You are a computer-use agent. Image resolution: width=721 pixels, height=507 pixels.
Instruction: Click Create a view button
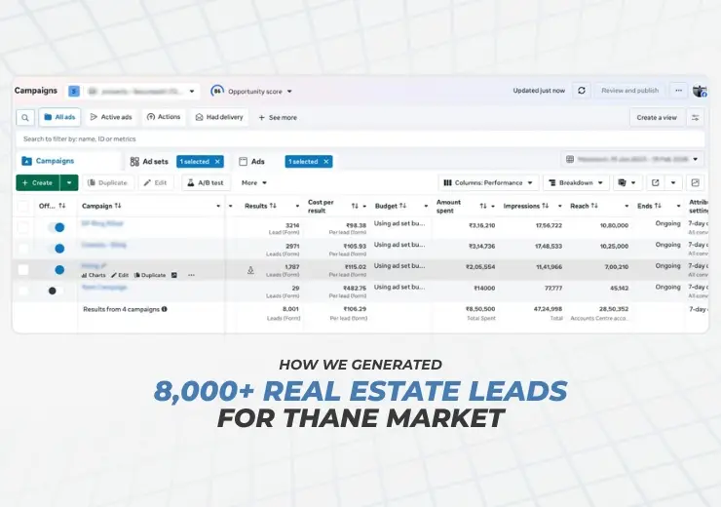coord(657,118)
